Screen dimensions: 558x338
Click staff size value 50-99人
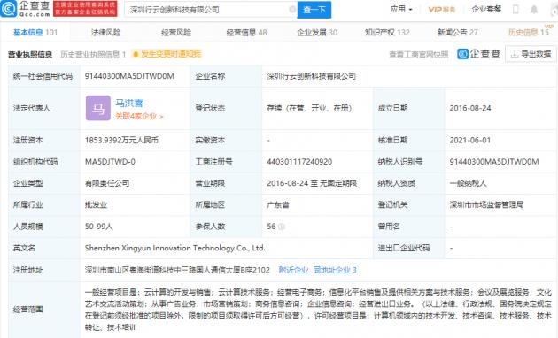98,227
